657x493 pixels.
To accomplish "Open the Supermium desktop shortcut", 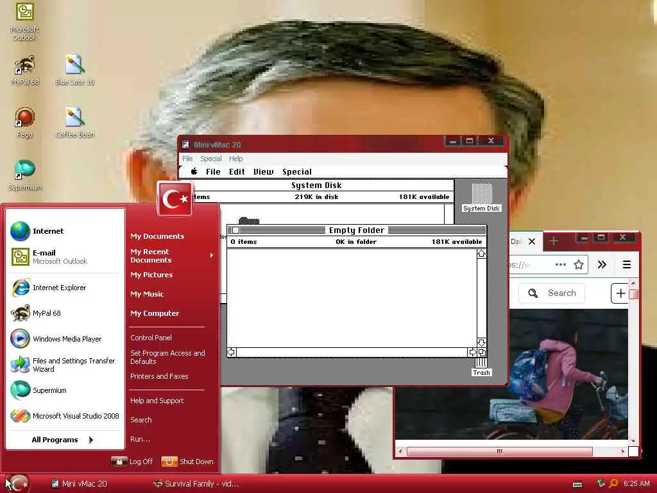I will click(24, 175).
